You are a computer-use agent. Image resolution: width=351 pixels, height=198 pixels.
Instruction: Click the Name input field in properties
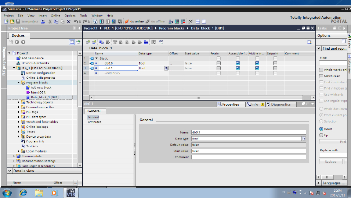[x=249, y=132]
